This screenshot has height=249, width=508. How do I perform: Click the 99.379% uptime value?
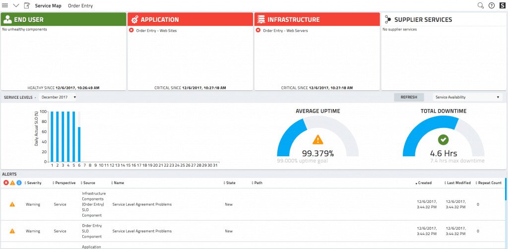coord(318,153)
